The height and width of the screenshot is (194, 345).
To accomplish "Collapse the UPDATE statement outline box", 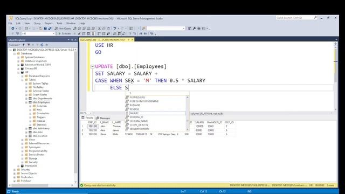I will [x=92, y=66].
